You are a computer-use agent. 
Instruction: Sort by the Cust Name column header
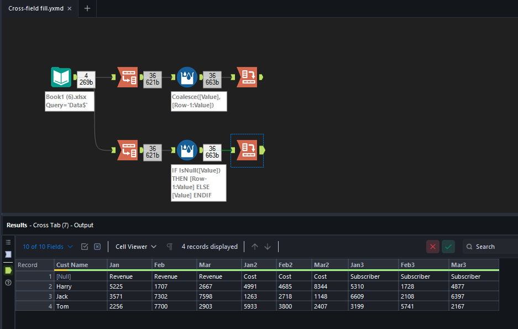pos(81,265)
